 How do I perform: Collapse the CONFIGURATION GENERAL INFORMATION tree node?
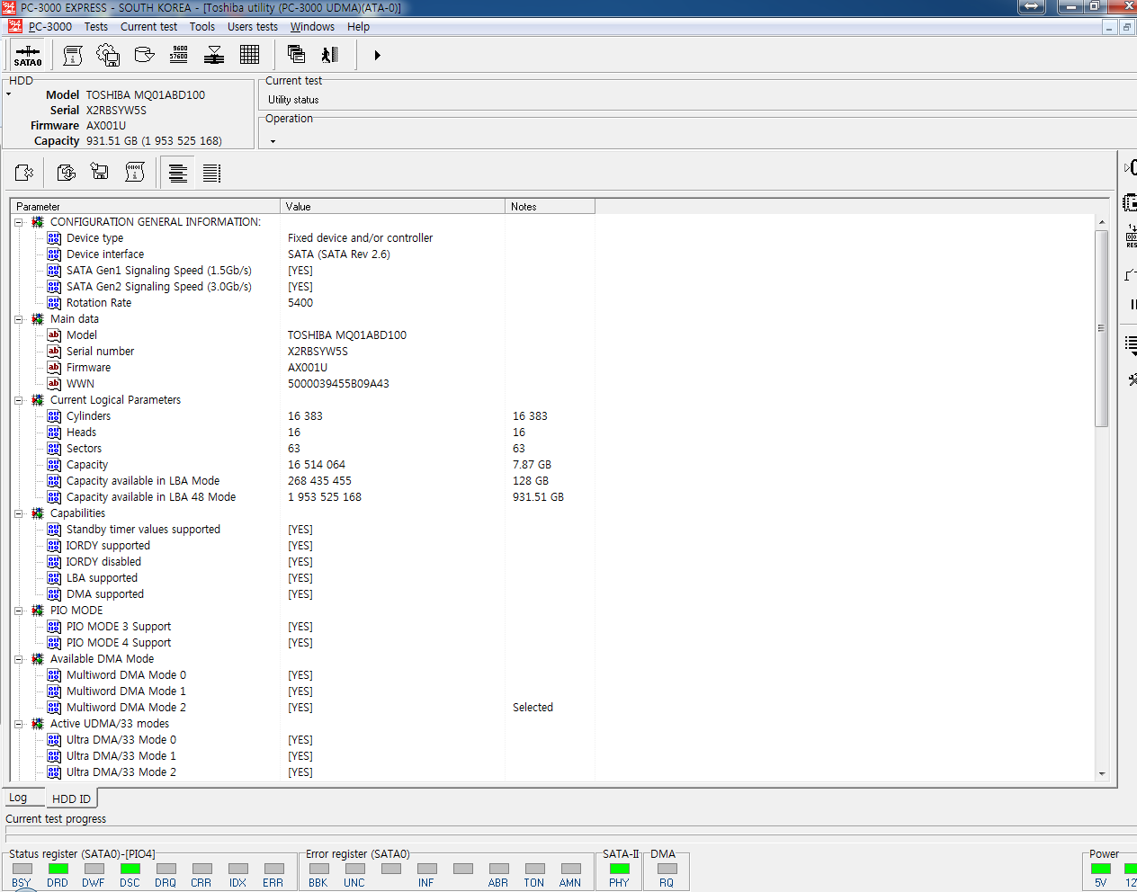(18, 222)
